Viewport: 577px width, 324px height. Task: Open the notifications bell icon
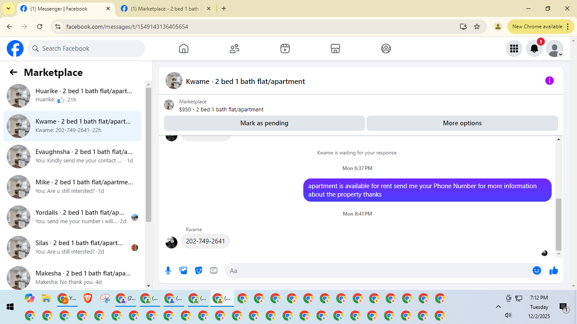(534, 49)
